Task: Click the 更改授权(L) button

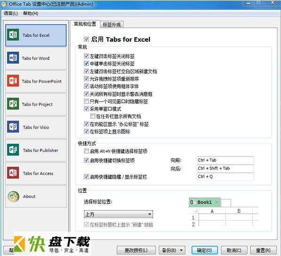Action: 136,250
